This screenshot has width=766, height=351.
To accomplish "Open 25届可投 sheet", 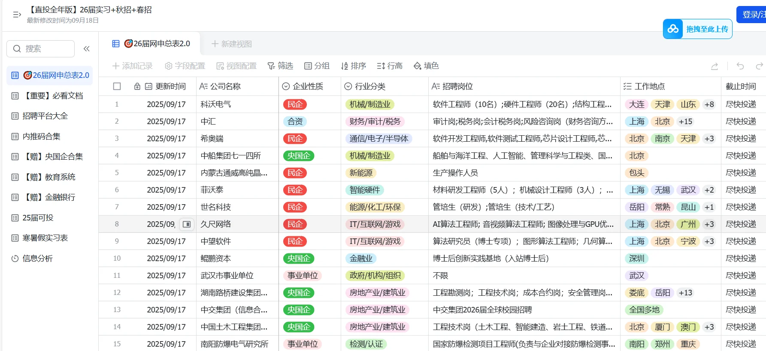I will coord(50,218).
